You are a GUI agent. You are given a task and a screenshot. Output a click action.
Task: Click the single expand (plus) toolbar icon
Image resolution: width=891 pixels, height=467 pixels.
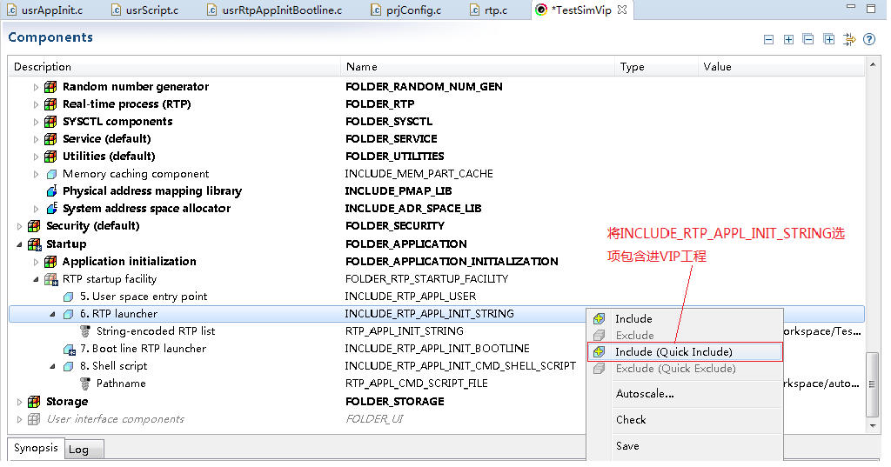788,39
